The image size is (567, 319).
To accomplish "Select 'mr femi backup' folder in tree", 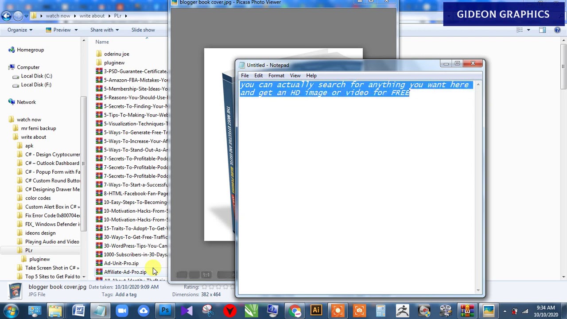I will point(38,128).
